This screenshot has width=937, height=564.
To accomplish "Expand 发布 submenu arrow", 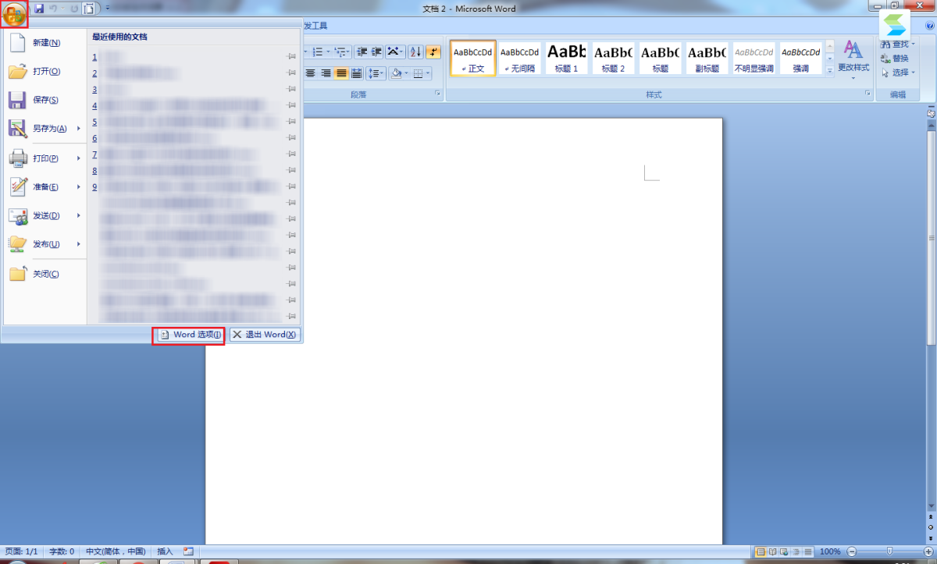I will click(79, 245).
